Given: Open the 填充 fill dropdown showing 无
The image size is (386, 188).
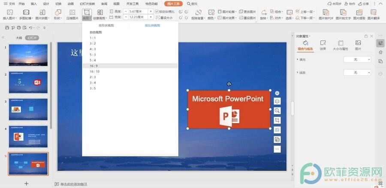Looking at the screenshot, I should (357, 59).
